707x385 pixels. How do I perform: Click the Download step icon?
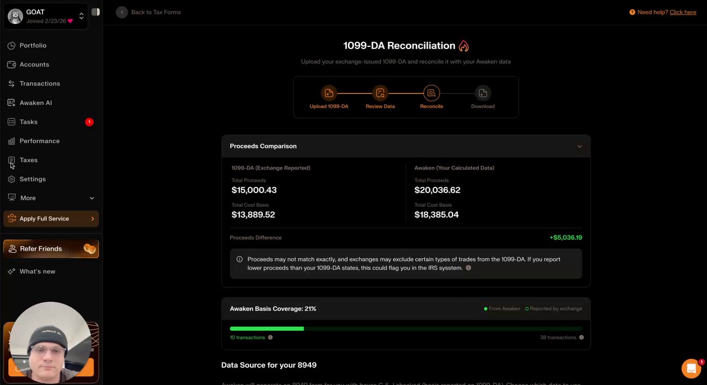point(483,93)
